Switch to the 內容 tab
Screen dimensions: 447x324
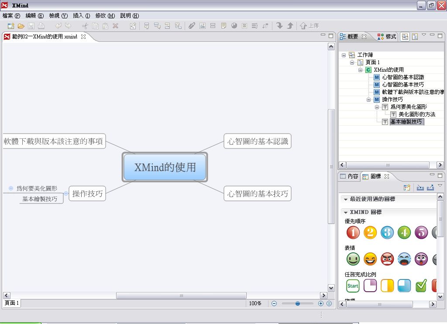(x=349, y=176)
